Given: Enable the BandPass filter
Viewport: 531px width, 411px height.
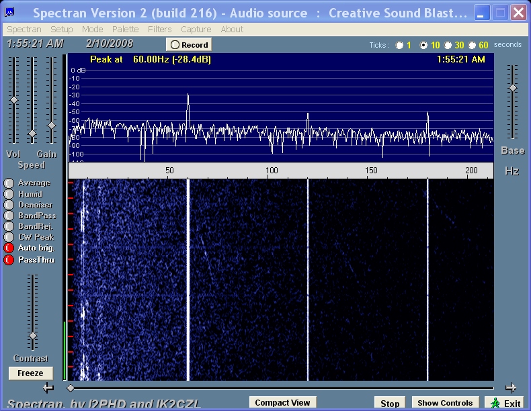Looking at the screenshot, I should 9,216.
